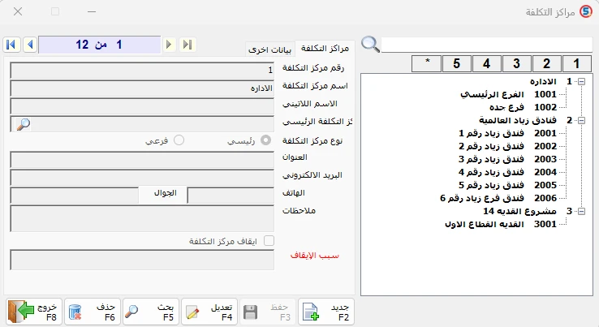Collapse the فنادق زياد العالمية node
599x327 pixels.
(x=581, y=120)
